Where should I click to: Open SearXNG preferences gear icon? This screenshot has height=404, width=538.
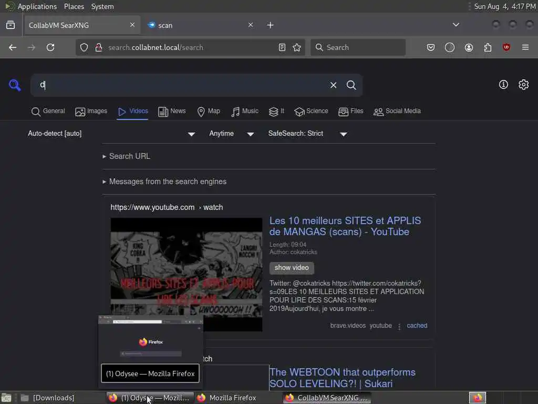tap(524, 85)
